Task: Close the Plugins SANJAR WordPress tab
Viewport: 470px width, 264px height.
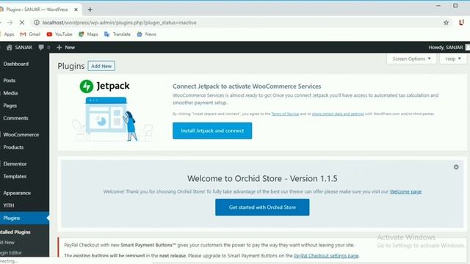Action: click(x=76, y=10)
